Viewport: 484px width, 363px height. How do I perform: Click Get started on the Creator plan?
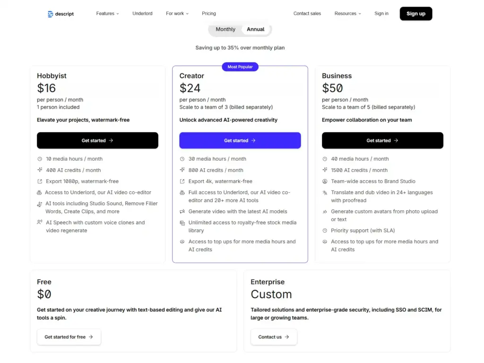240,140
